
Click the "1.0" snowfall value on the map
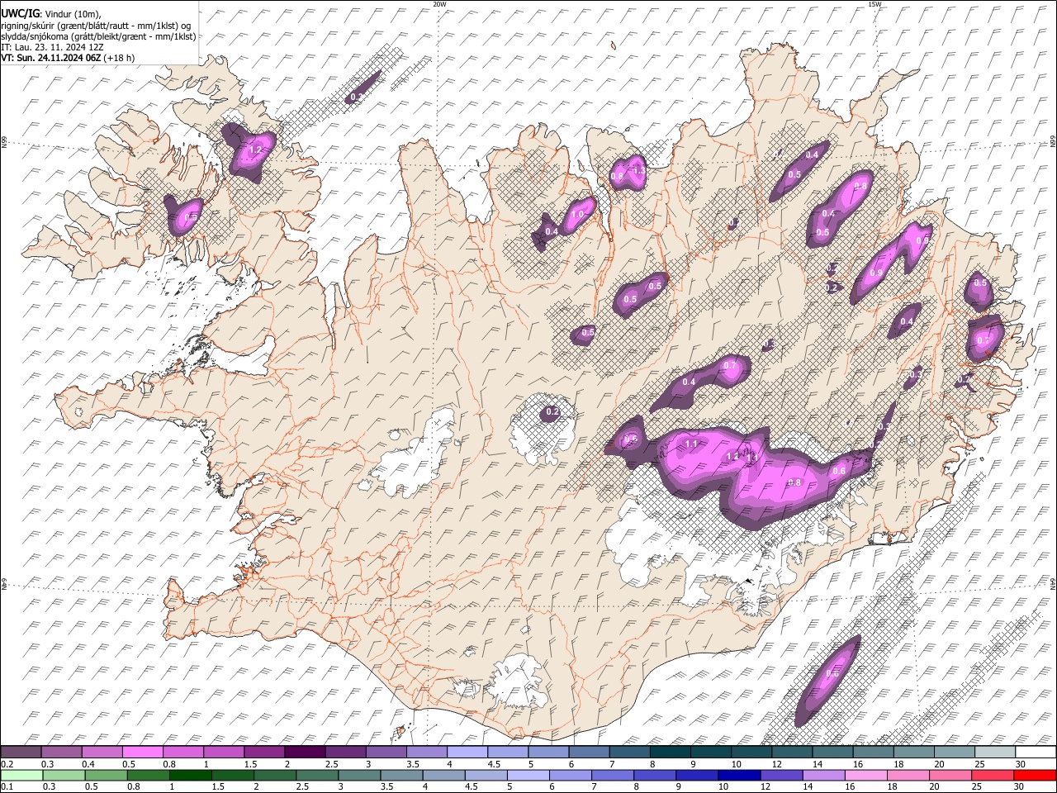[578, 215]
